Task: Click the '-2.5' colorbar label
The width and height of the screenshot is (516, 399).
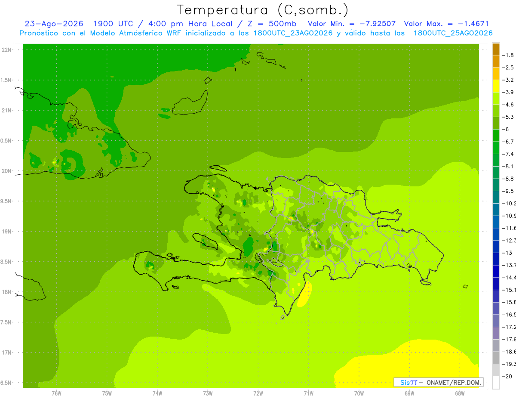Action: click(x=508, y=68)
